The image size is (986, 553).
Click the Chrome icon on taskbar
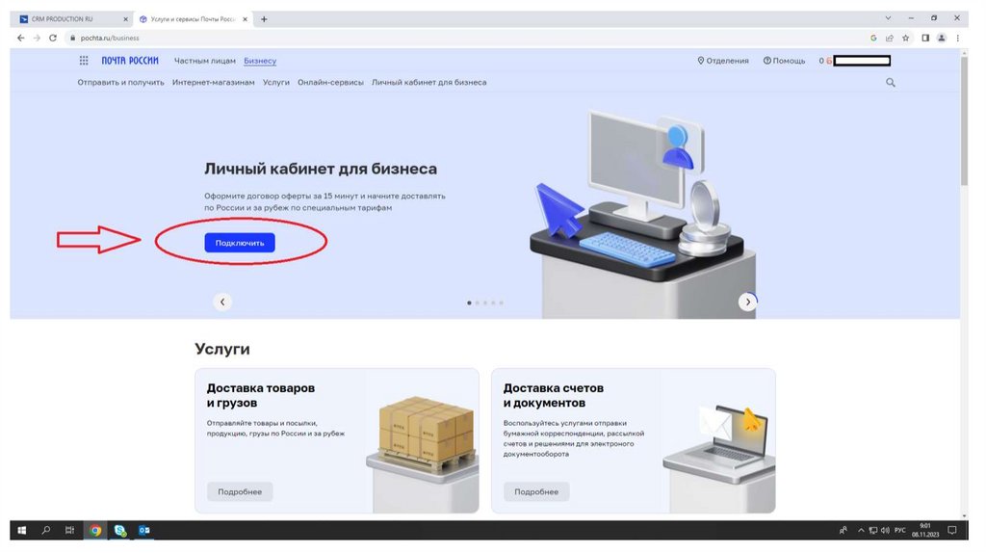click(95, 530)
